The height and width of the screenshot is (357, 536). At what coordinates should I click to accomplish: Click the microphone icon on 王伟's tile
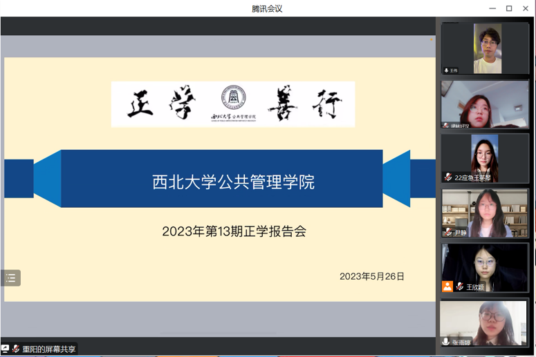pyautogui.click(x=446, y=70)
